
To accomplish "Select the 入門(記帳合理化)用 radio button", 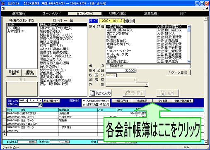I will [x=84, y=101].
